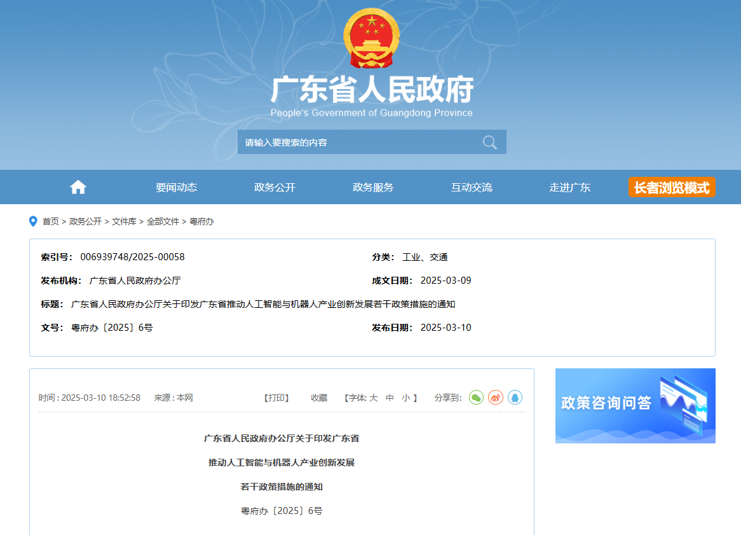This screenshot has width=741, height=535.
Task: Click the 打印 print link
Action: pyautogui.click(x=276, y=398)
